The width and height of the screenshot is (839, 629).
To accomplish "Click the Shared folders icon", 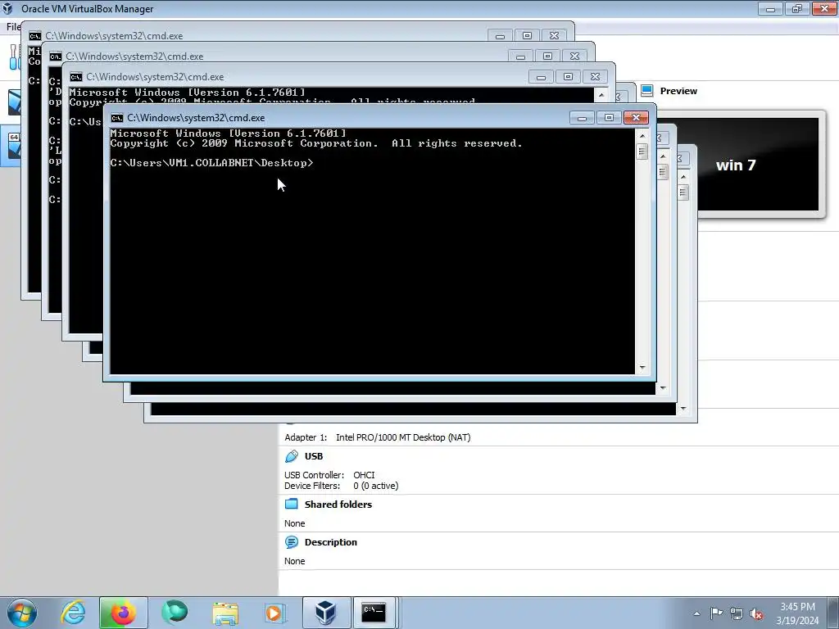I will click(x=292, y=504).
